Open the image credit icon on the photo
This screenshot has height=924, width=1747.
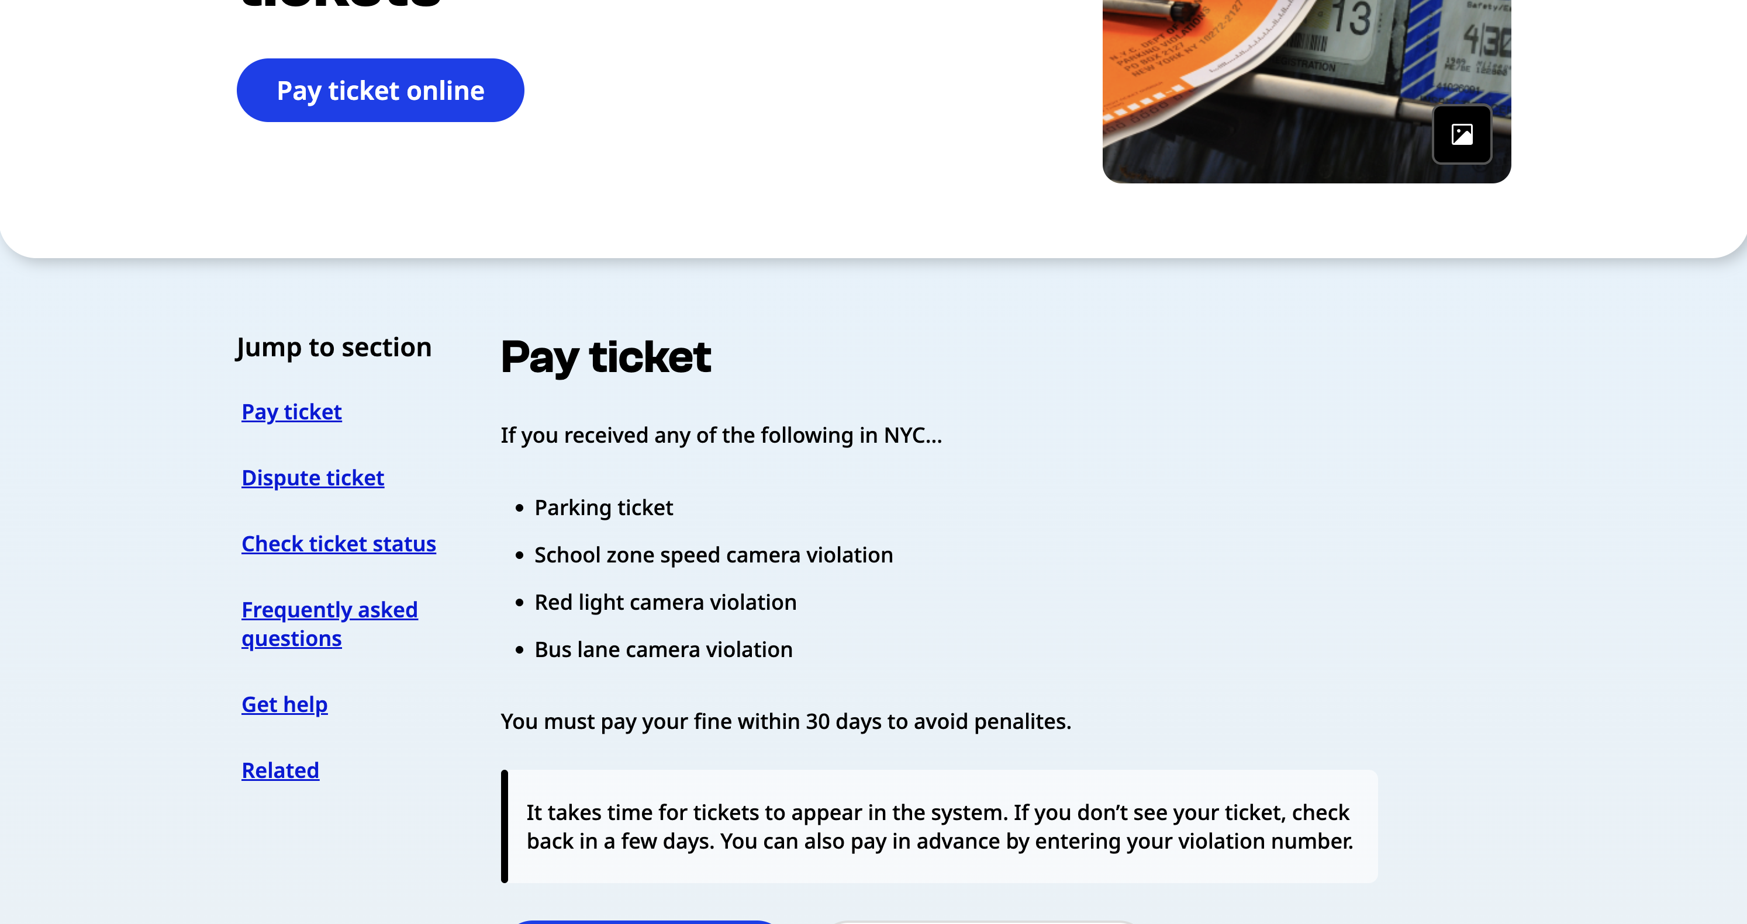click(1462, 135)
